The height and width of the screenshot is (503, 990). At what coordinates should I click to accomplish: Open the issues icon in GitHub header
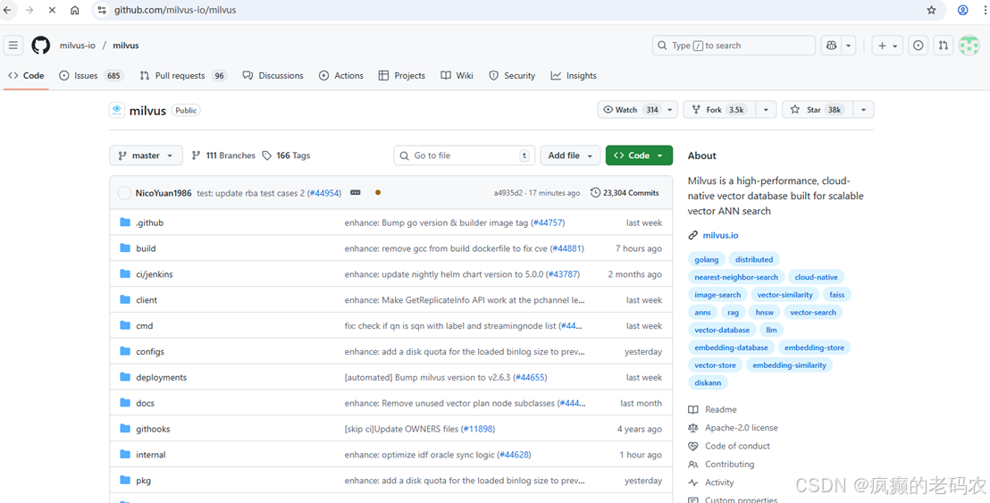[x=918, y=46]
